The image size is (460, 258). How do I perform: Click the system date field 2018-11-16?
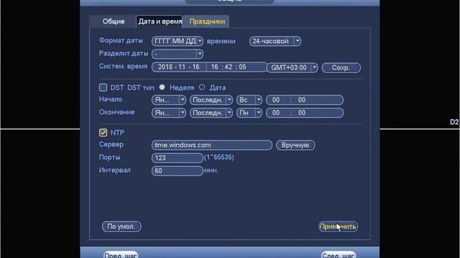(179, 67)
